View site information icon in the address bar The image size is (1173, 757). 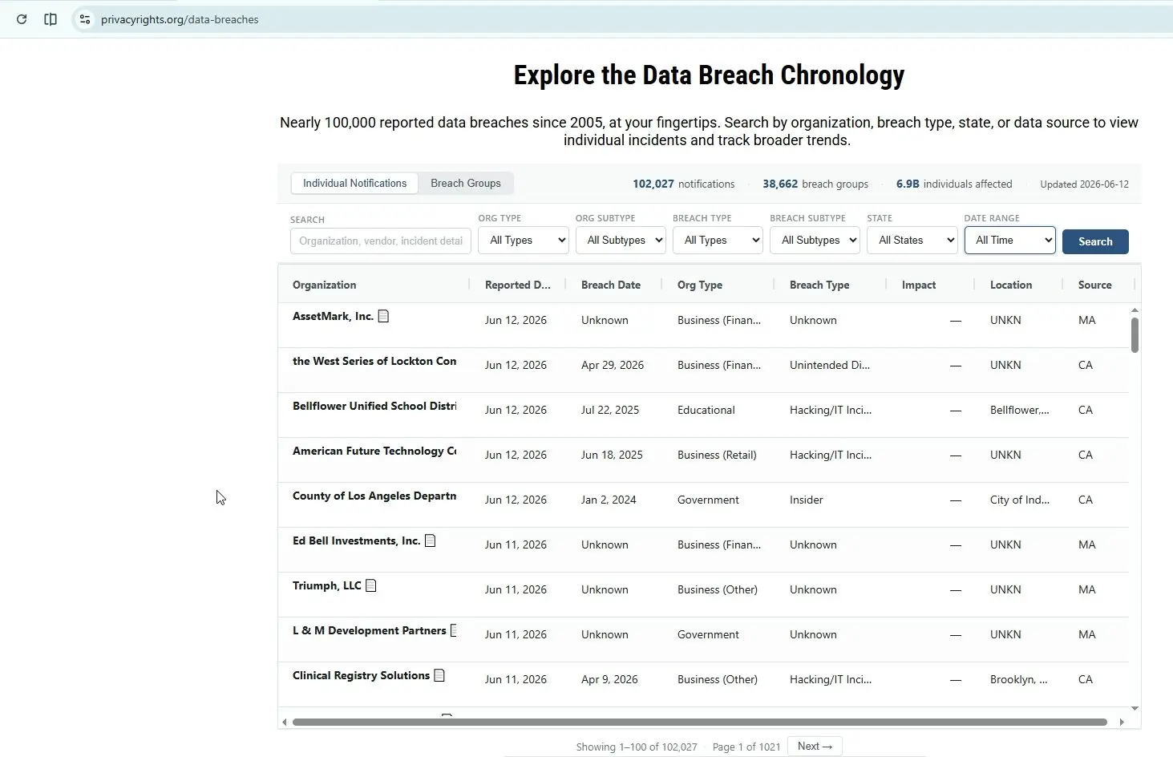click(85, 19)
